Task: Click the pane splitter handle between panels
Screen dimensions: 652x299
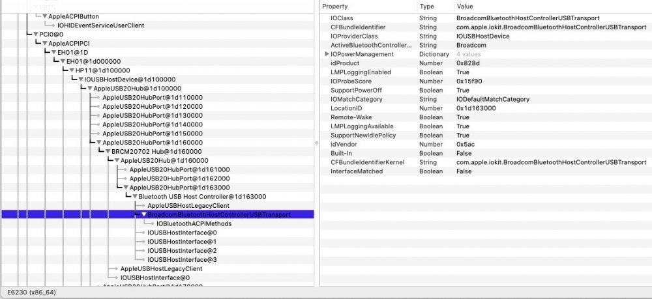Action: click(x=317, y=139)
